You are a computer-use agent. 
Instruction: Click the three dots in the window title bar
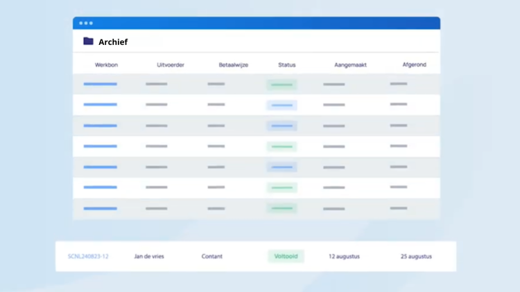point(86,23)
